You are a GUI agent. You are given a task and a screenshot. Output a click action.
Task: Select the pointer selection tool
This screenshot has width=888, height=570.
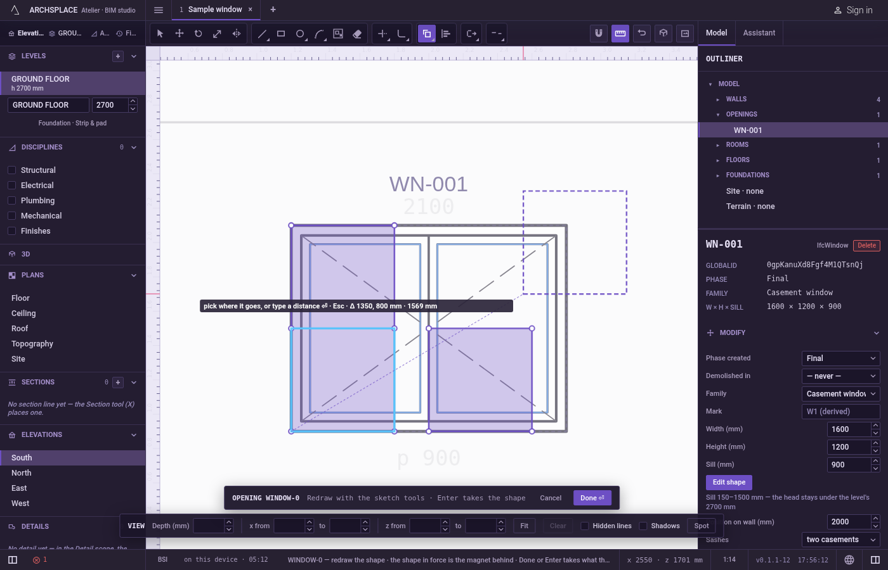point(160,34)
